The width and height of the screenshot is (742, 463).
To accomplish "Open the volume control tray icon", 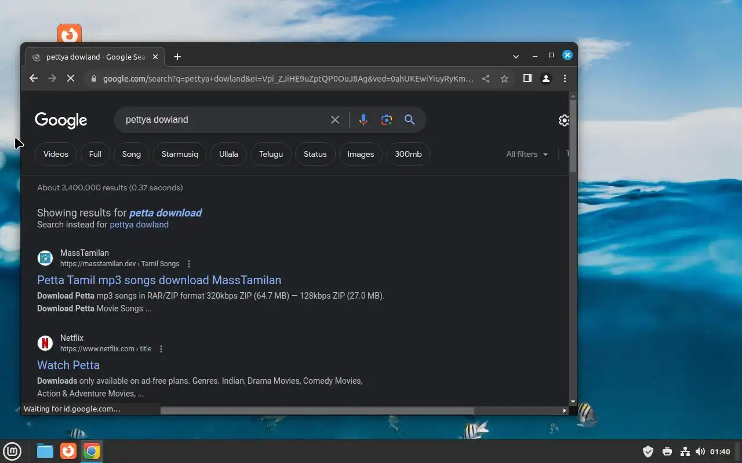I will click(x=700, y=451).
